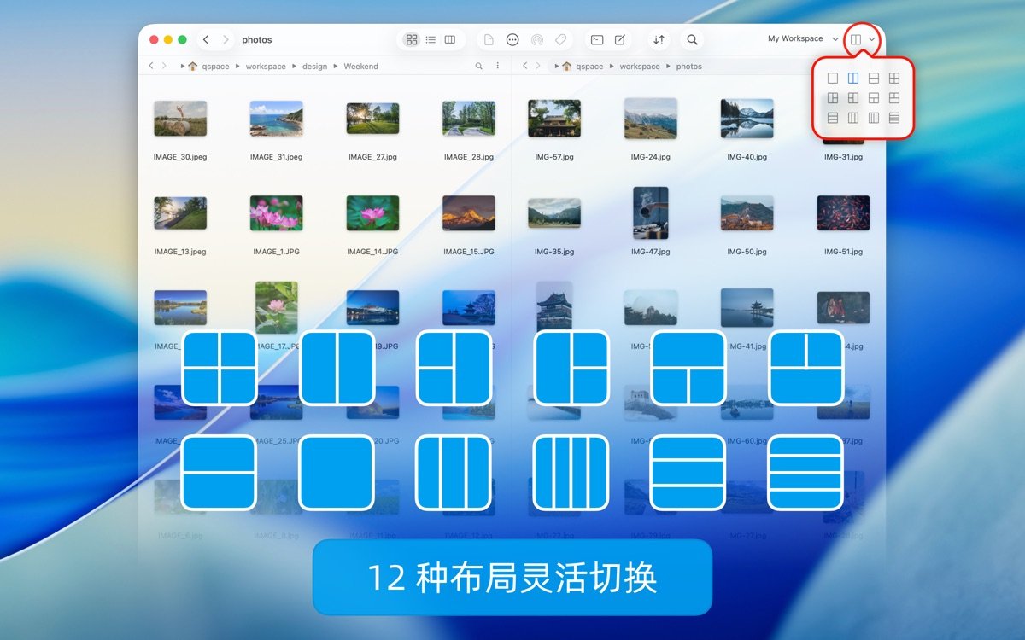Image resolution: width=1025 pixels, height=640 pixels.
Task: Open the My Workspace dropdown
Action: tap(794, 38)
